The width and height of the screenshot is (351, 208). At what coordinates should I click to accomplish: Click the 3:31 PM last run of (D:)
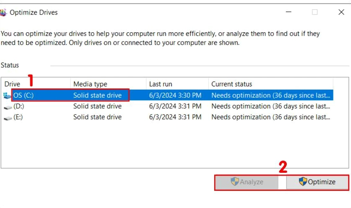[x=175, y=107]
